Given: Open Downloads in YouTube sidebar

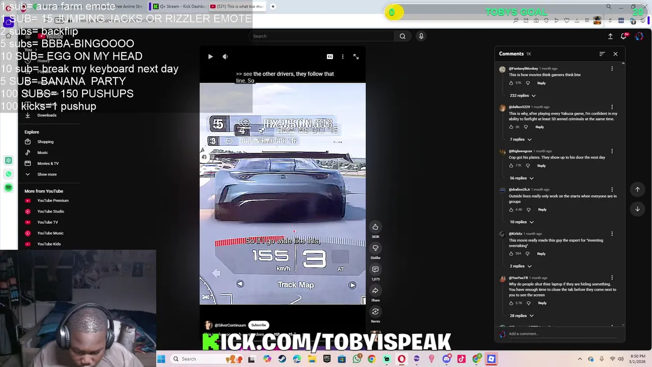Looking at the screenshot, I should tap(46, 115).
